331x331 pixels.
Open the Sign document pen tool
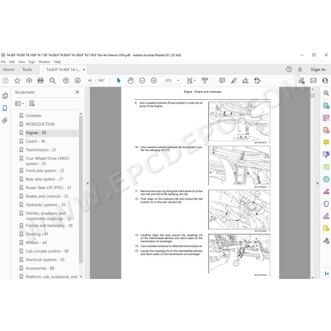point(245,80)
